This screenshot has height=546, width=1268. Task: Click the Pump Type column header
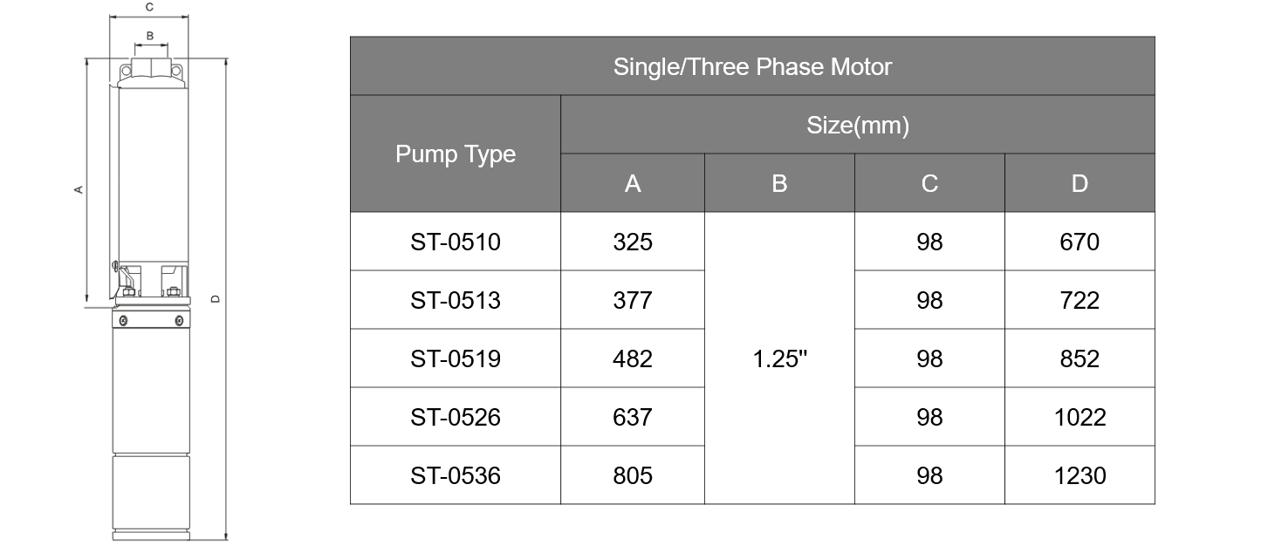[456, 154]
